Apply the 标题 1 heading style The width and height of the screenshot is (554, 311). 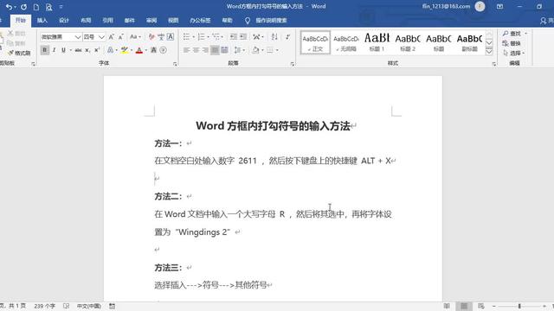tap(377, 42)
